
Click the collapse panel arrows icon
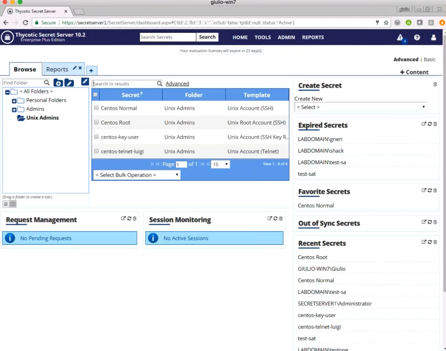pos(84,82)
